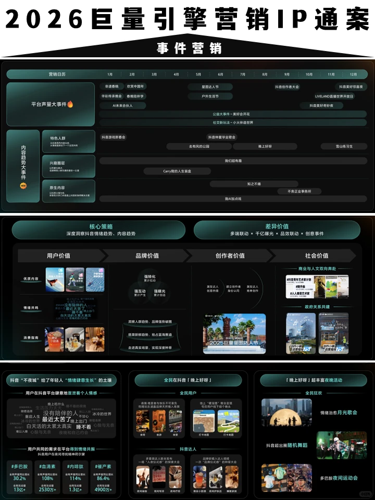Click the Carry我的人生盲盒 timeline bar
This screenshot has width=375, height=500.
pyautogui.click(x=177, y=171)
